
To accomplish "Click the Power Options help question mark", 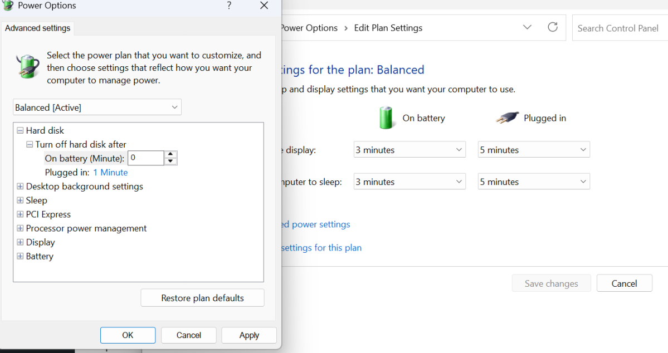I will (229, 6).
